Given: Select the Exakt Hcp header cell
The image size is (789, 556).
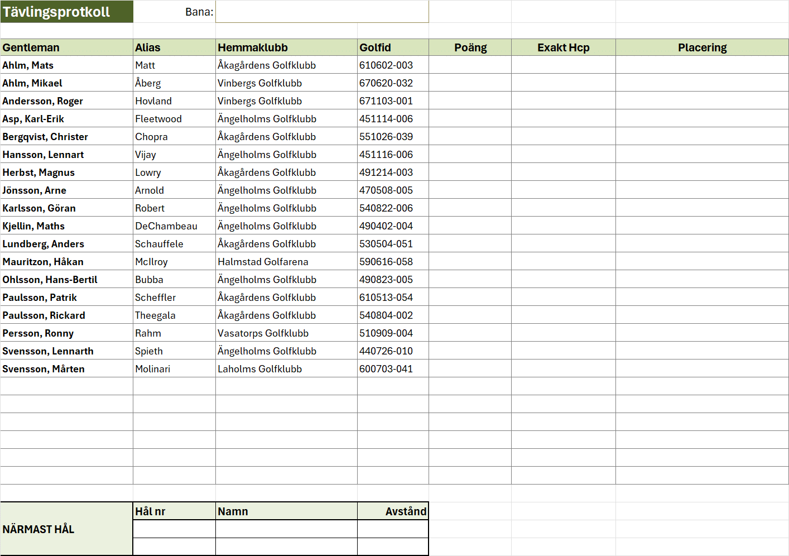Looking at the screenshot, I should point(563,47).
